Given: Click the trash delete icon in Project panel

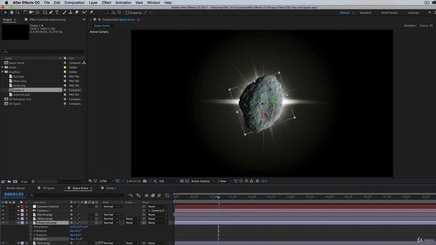Looking at the screenshot, I should 33,182.
